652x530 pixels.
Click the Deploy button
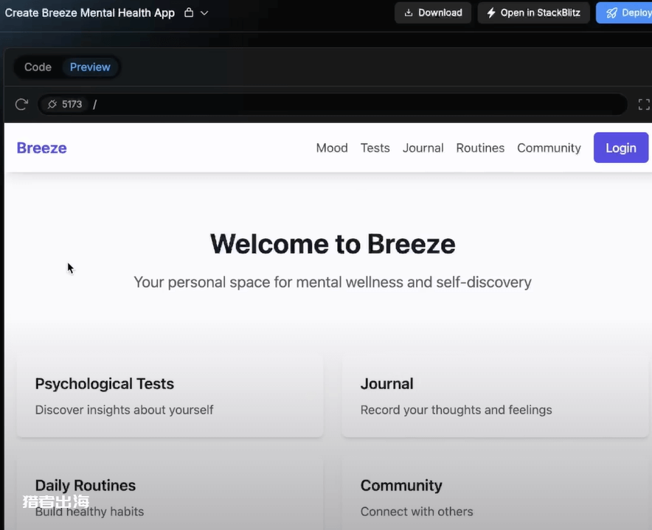tap(624, 13)
